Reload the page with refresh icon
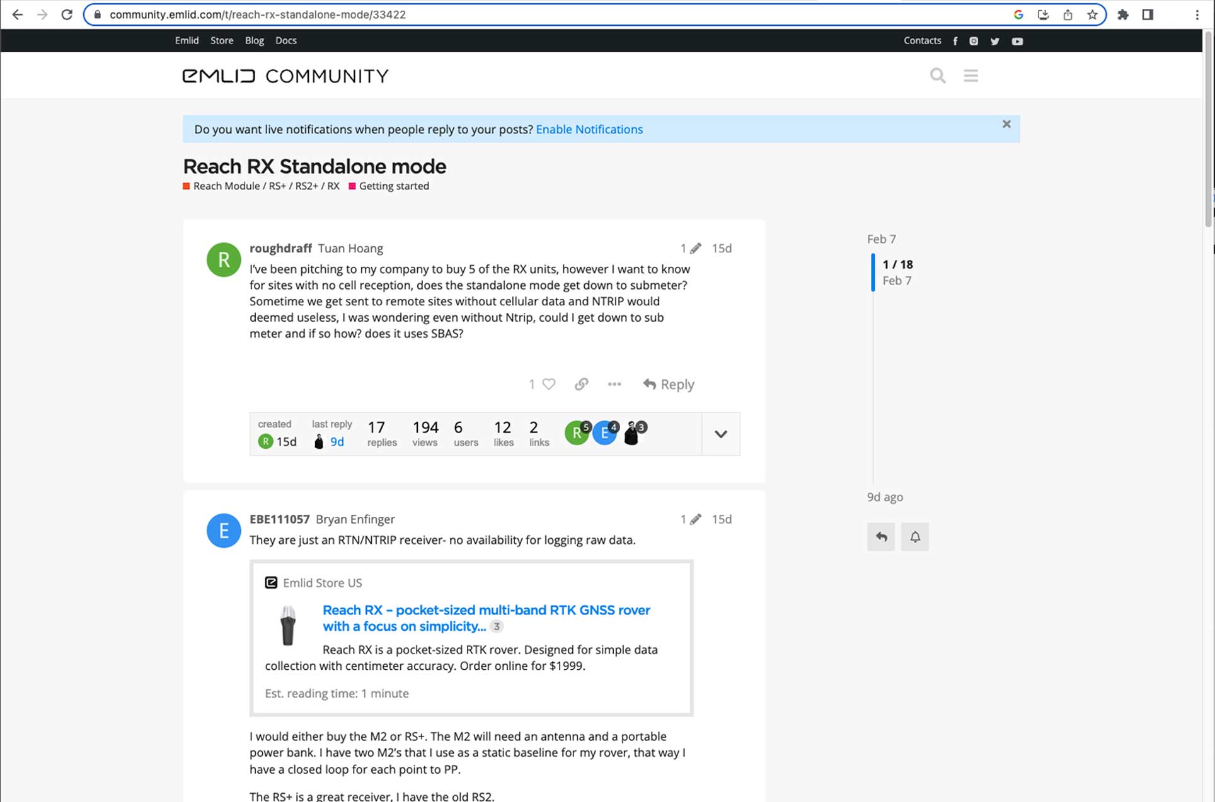The image size is (1215, 802). coord(67,14)
